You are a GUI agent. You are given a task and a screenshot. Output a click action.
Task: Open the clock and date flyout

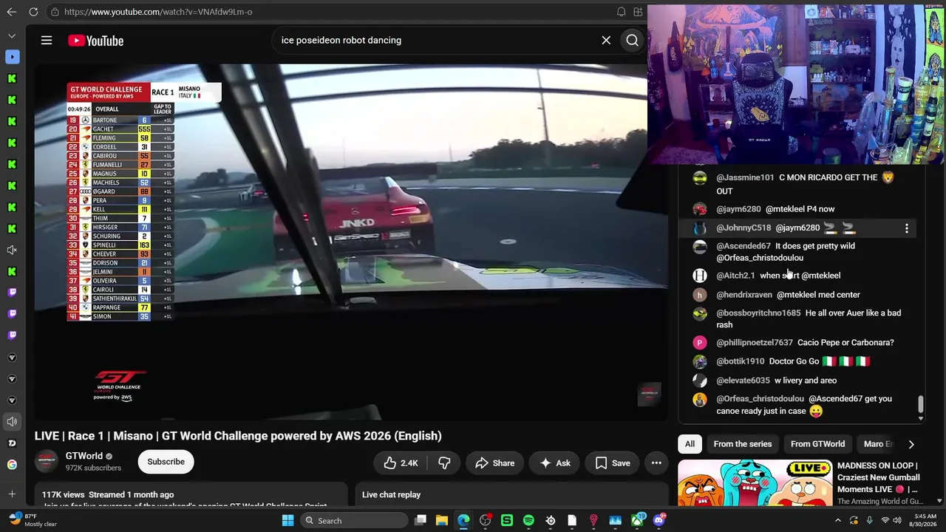pos(925,520)
